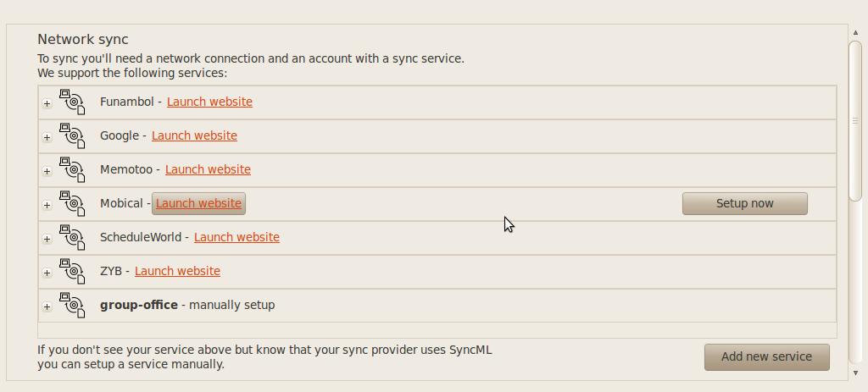
Task: Click the Funambol sync service icon
Action: point(74,102)
